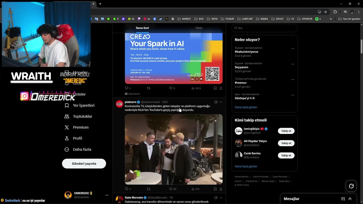Open the #kabuletmiyoruz trend
This screenshot has height=204, width=363.
pos(246,52)
